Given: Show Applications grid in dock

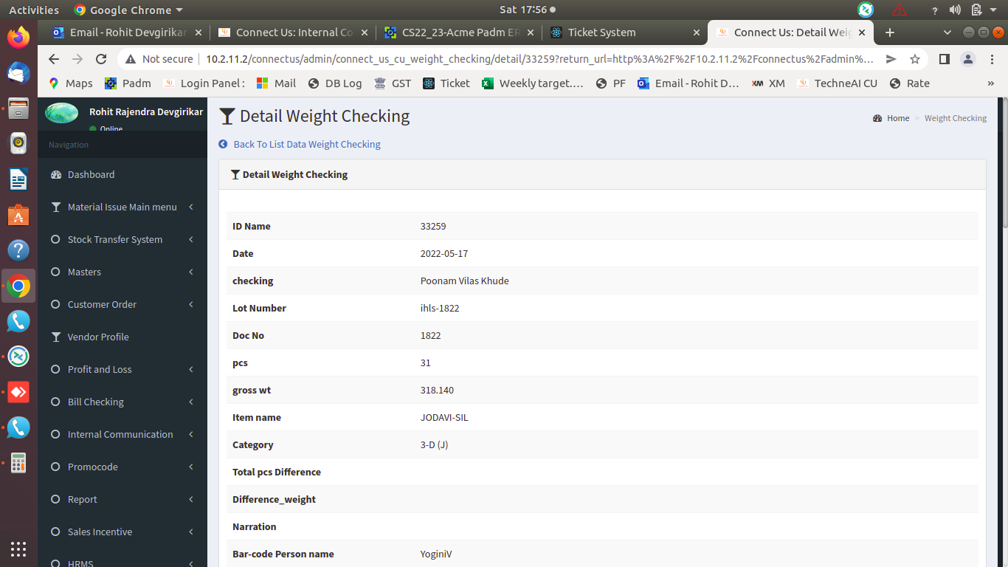Looking at the screenshot, I should pos(18,549).
